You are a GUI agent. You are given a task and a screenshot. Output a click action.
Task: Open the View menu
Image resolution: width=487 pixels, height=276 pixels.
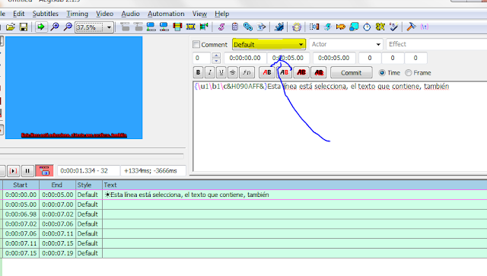click(199, 14)
